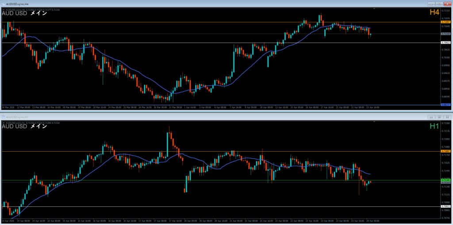
Task: Click the H1 chart window document icon
Action: pos(4,117)
